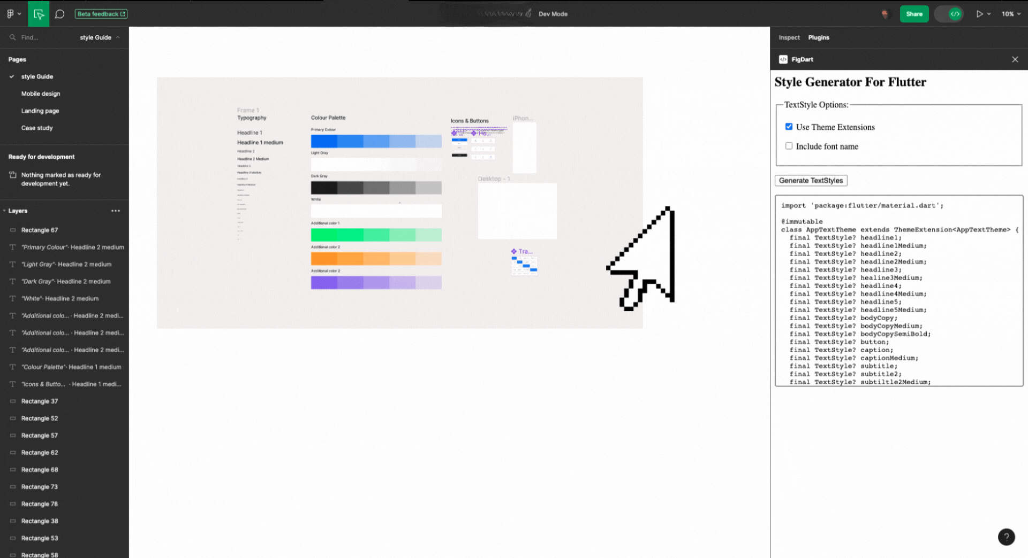Open Layers panel more options
The width and height of the screenshot is (1028, 558).
[116, 211]
